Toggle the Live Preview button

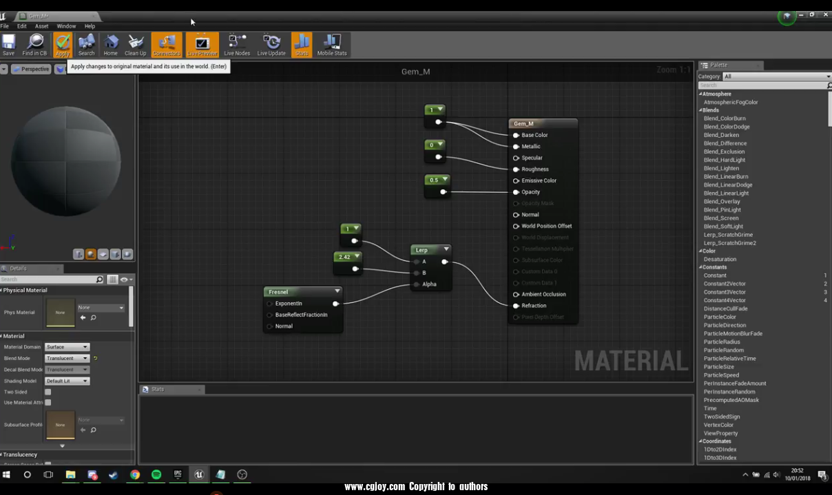202,44
